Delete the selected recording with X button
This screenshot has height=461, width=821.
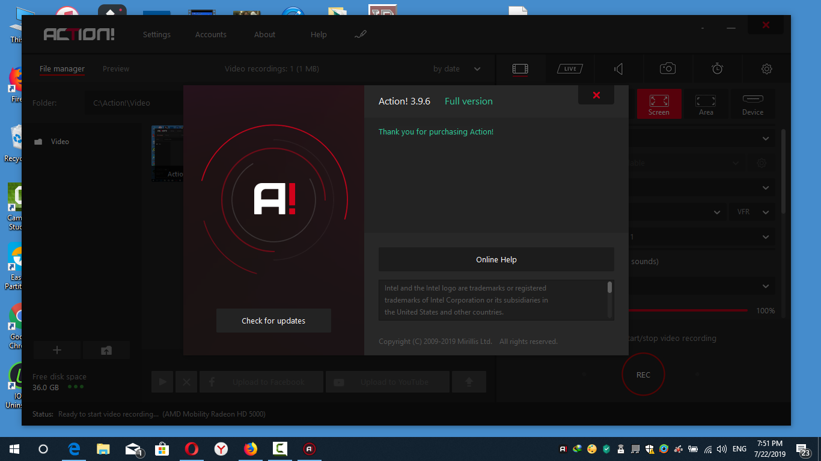pos(186,382)
